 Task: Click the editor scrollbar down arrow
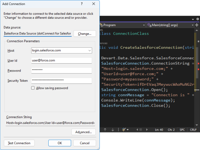(197, 125)
